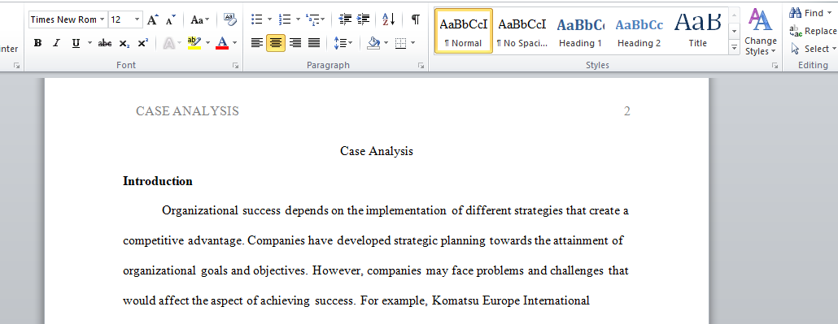The image size is (838, 324).
Task: Click the Grow Font icon
Action: point(153,19)
